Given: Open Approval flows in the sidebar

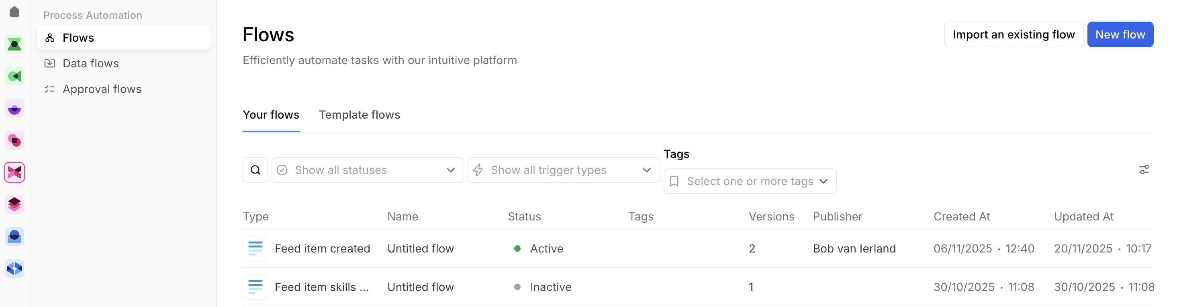Looking at the screenshot, I should pos(102,89).
